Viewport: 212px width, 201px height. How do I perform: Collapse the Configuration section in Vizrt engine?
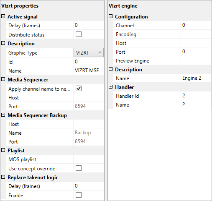pos(110,16)
